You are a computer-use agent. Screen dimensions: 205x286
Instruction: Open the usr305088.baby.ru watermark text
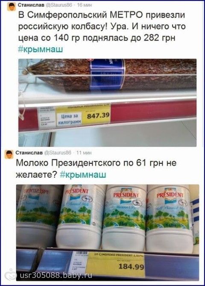[56, 275]
